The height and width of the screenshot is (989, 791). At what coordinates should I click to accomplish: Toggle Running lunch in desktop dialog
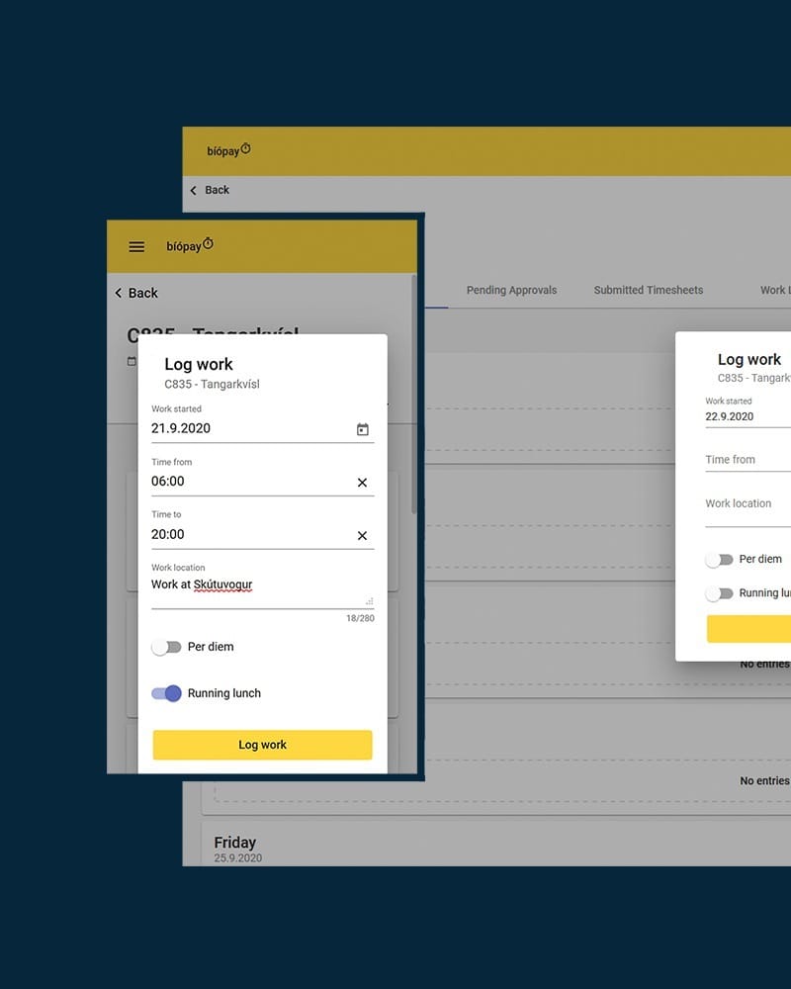click(x=719, y=593)
